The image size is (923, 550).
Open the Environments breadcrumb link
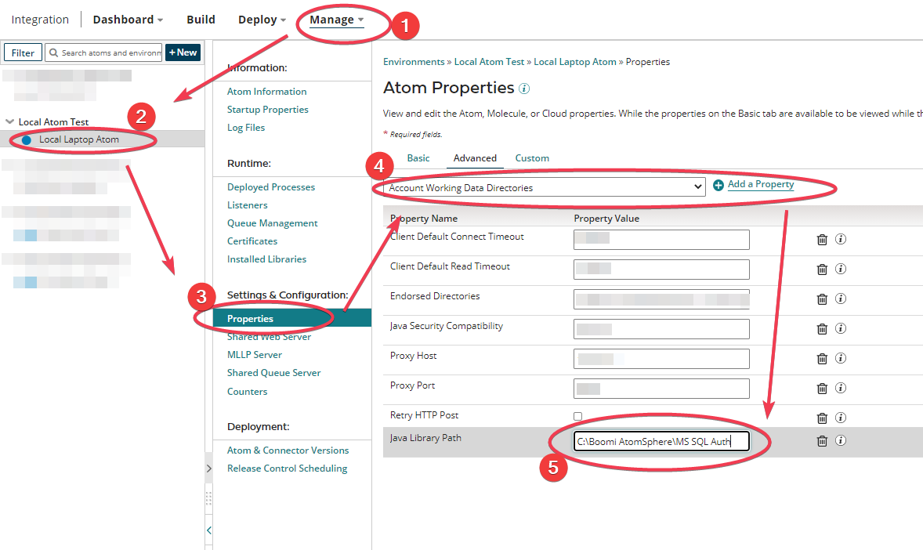click(413, 61)
